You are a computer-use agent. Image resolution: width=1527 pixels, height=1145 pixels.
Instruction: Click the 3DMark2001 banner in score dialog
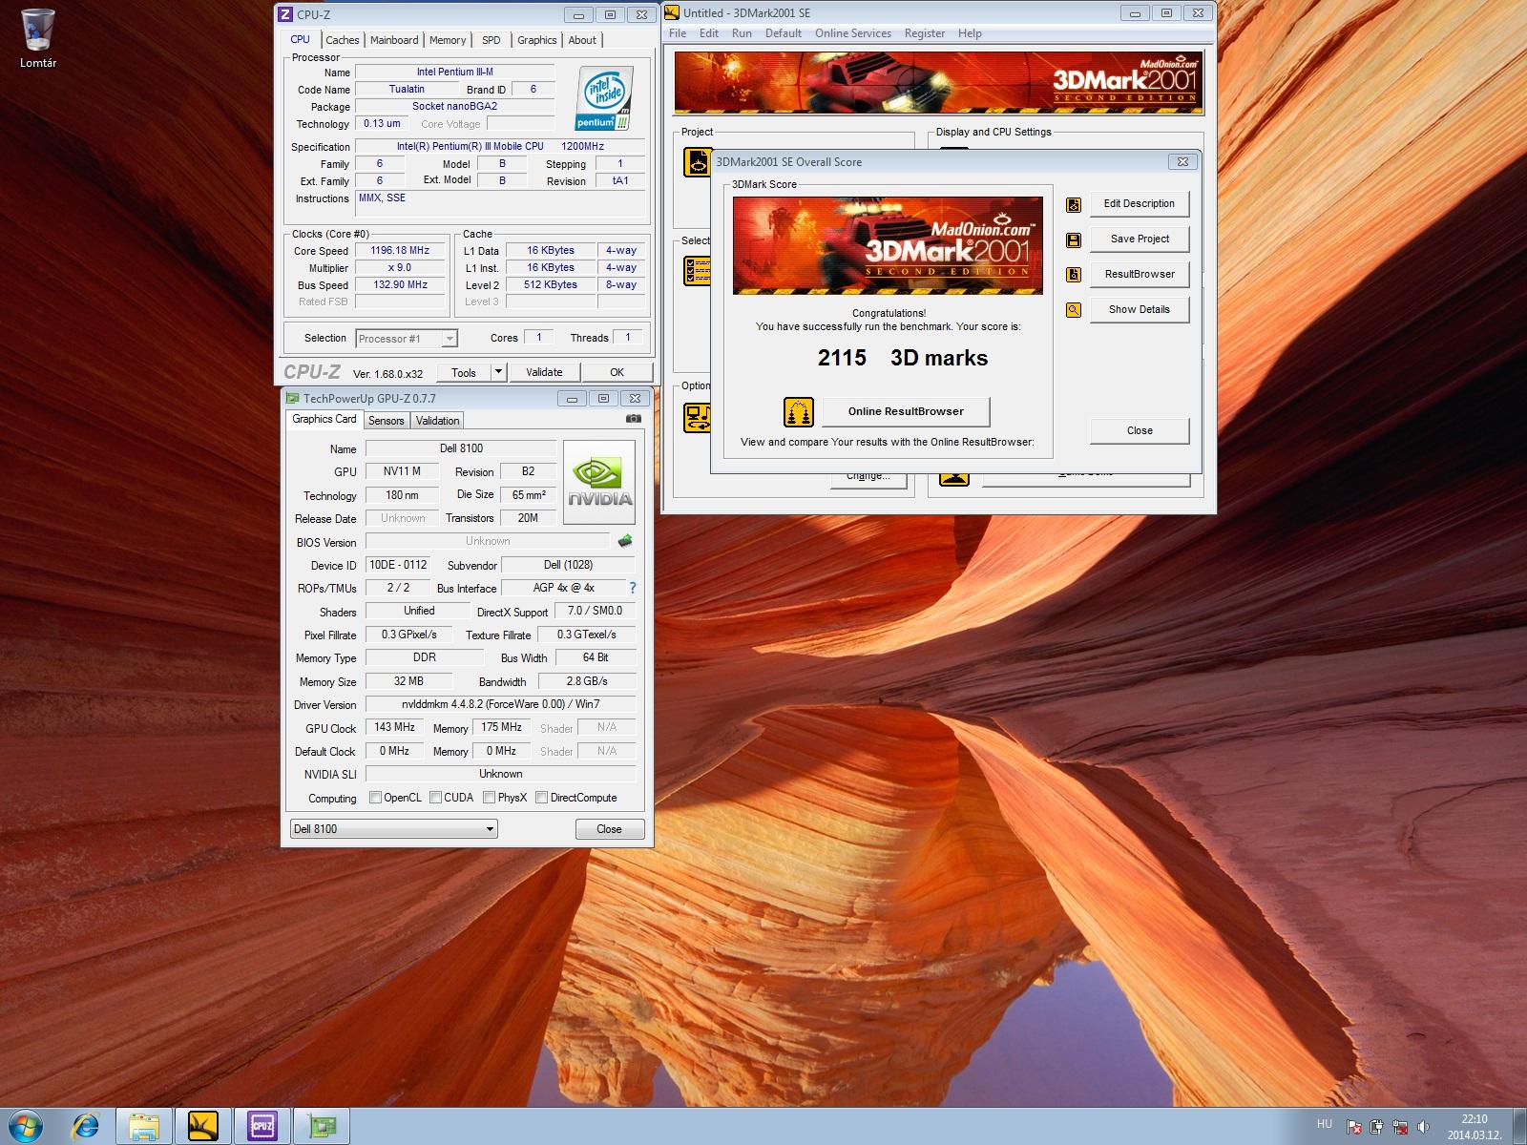[888, 245]
